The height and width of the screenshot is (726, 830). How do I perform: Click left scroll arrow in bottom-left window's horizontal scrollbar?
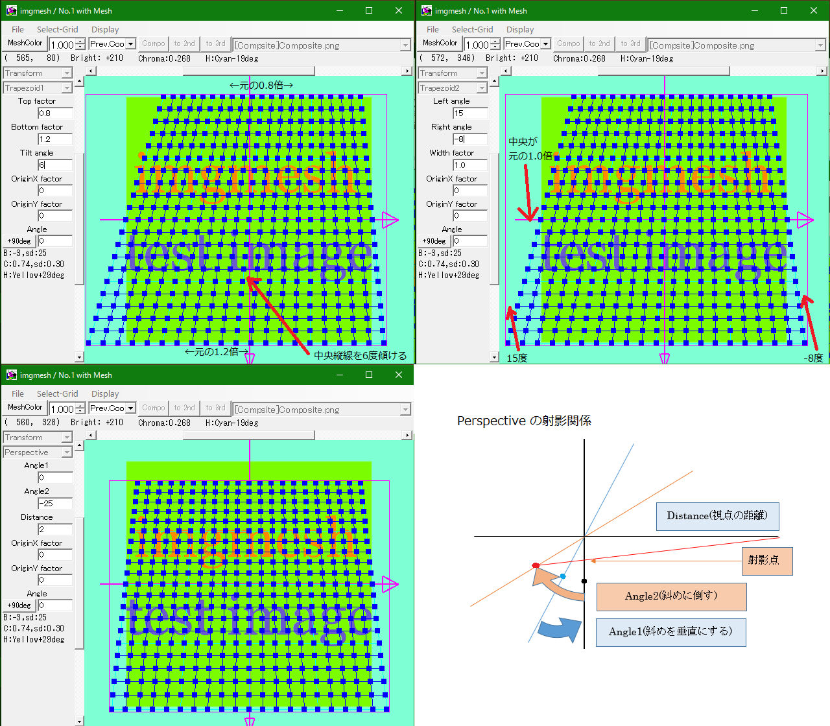coord(91,436)
